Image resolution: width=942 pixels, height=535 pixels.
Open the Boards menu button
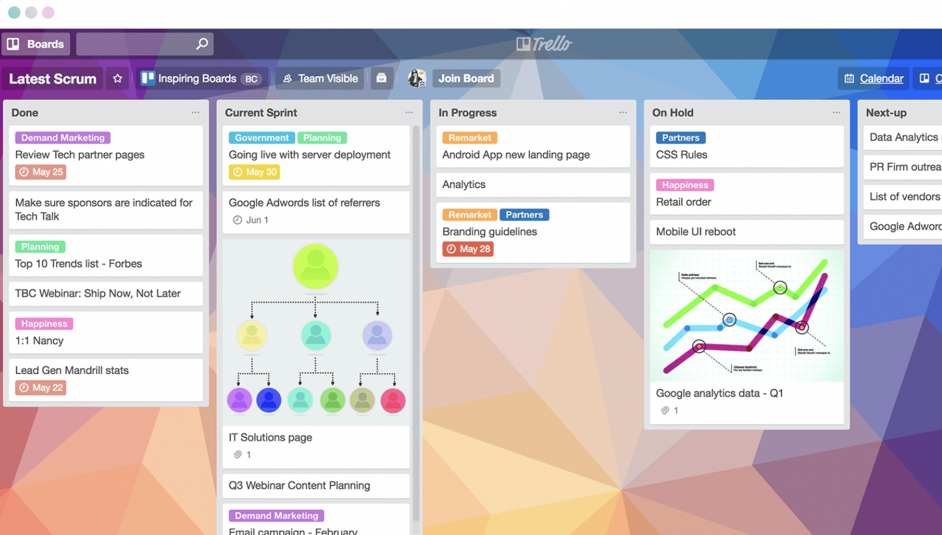coord(36,44)
